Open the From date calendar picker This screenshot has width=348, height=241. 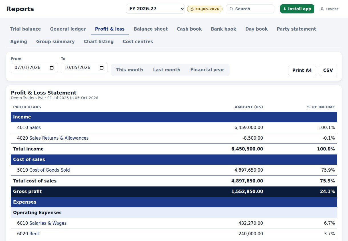(52, 68)
